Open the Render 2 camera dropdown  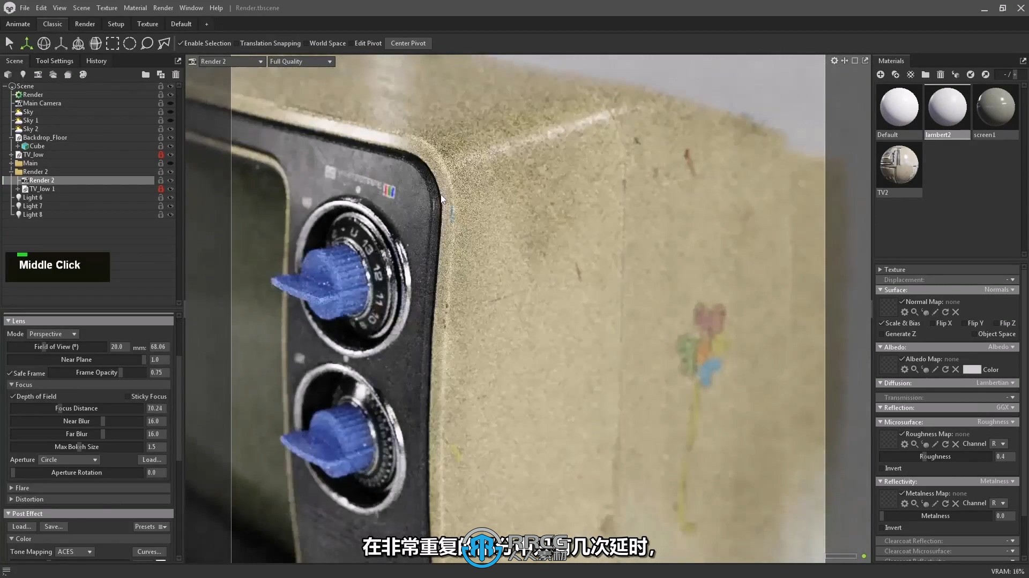tap(232, 62)
